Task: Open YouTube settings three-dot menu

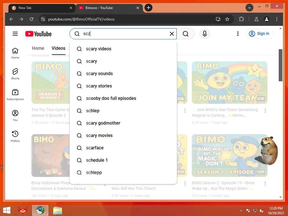Action: coord(238,34)
